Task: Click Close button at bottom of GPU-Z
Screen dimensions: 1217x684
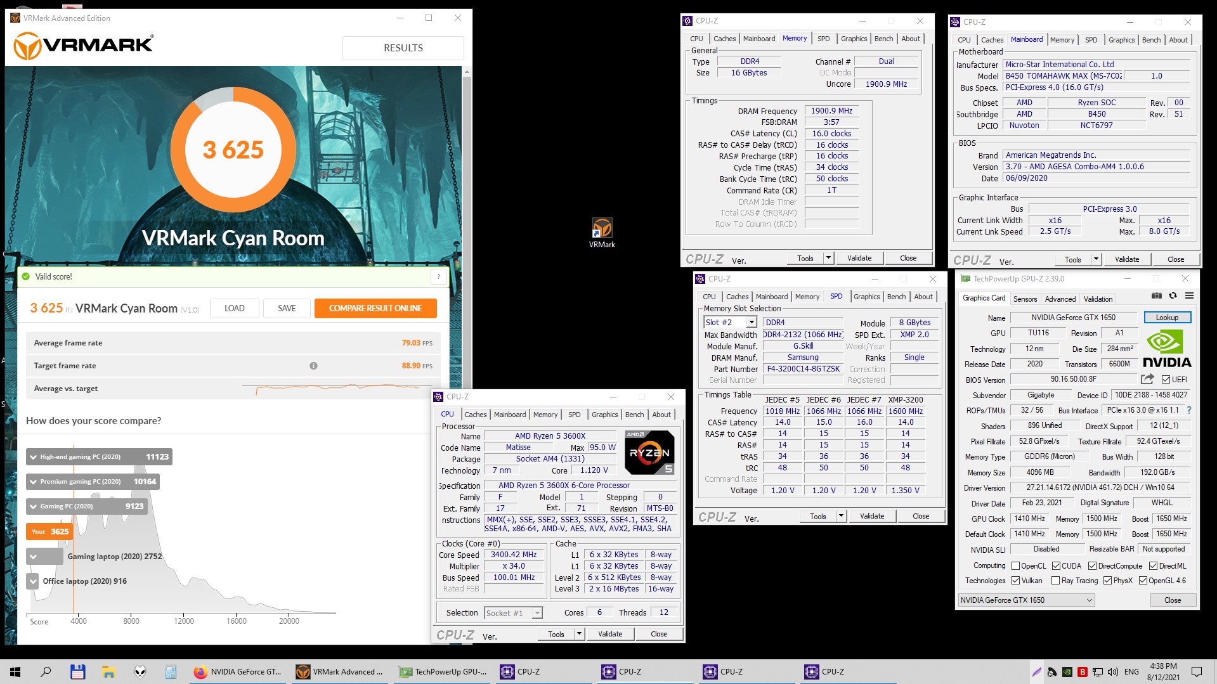Action: (1172, 600)
